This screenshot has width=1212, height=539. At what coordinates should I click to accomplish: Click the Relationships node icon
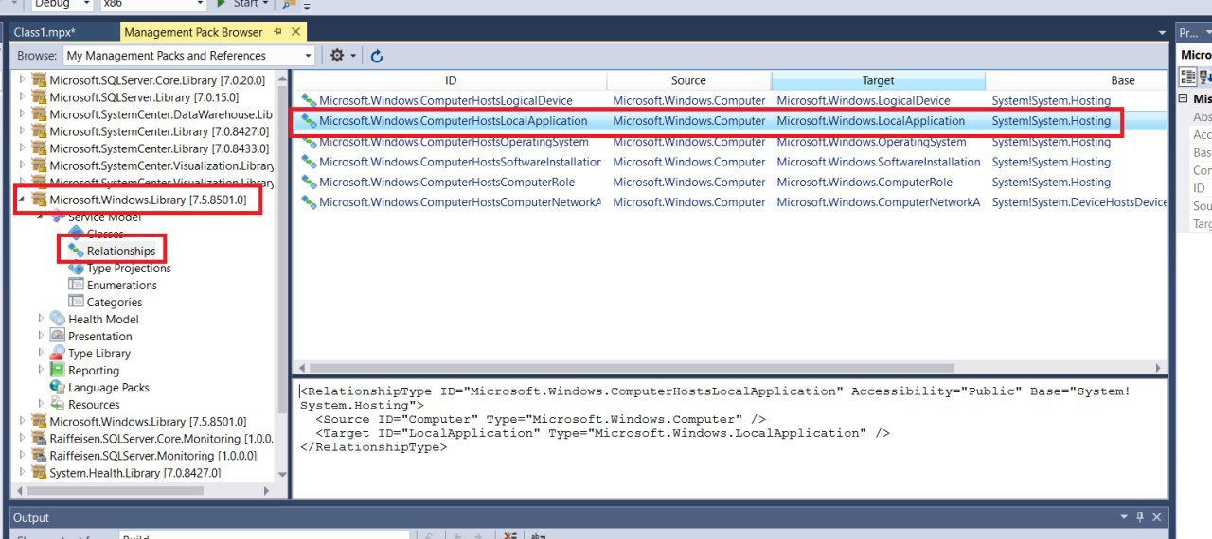coord(76,251)
